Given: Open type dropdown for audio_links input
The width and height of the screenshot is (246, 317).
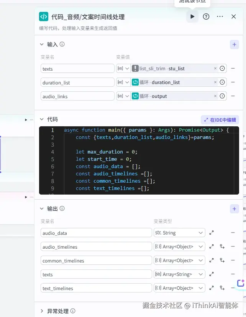Looking at the screenshot, I should (x=123, y=96).
